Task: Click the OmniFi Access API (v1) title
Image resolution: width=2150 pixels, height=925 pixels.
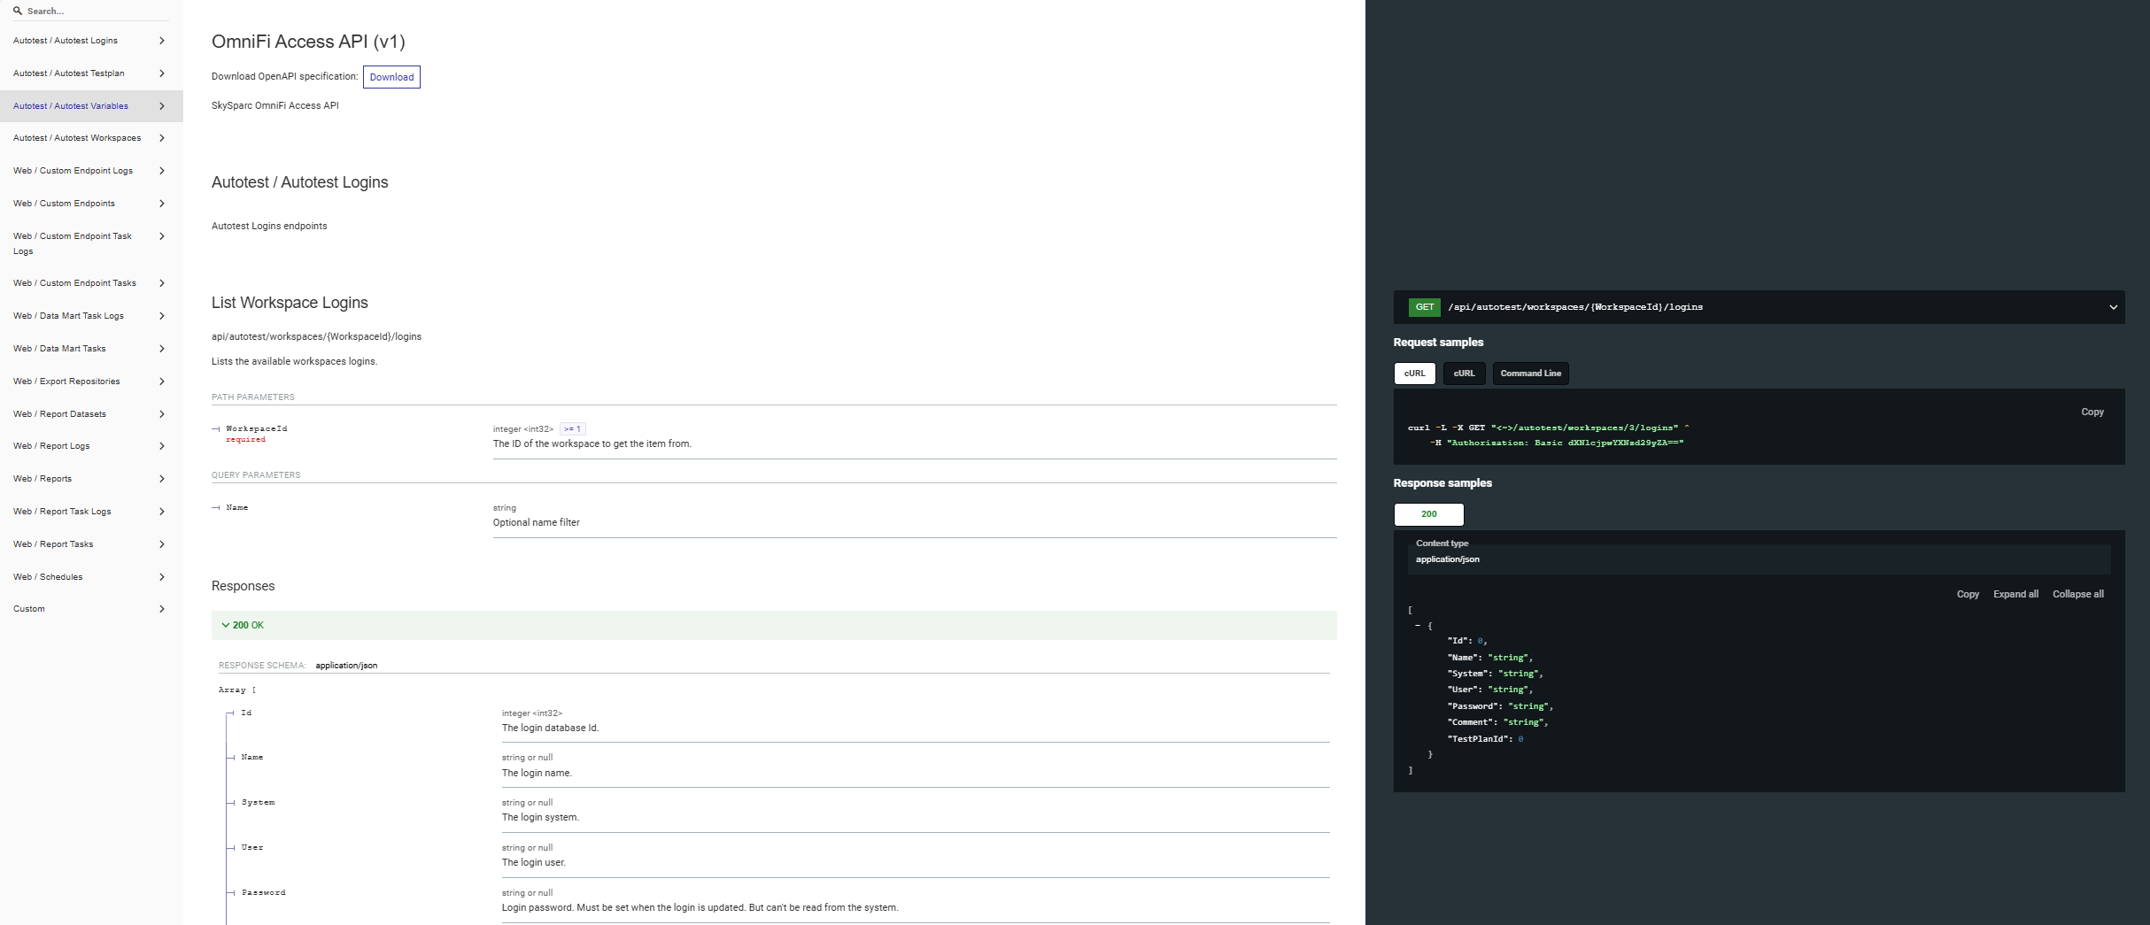Action: [308, 42]
